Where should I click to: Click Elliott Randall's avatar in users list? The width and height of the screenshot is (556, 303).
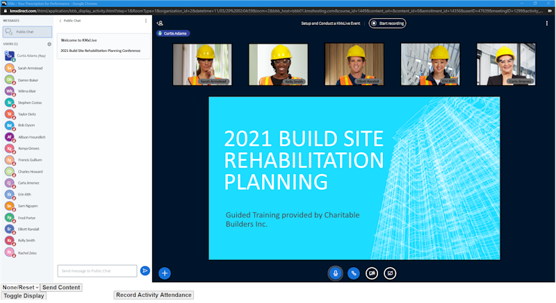click(x=10, y=229)
